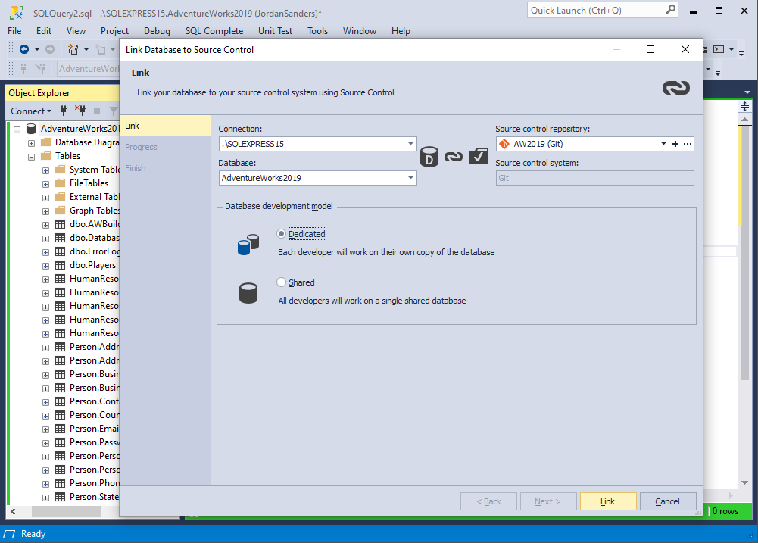The height and width of the screenshot is (543, 758).
Task: Click the FileTables folder icon
Action: [61, 183]
